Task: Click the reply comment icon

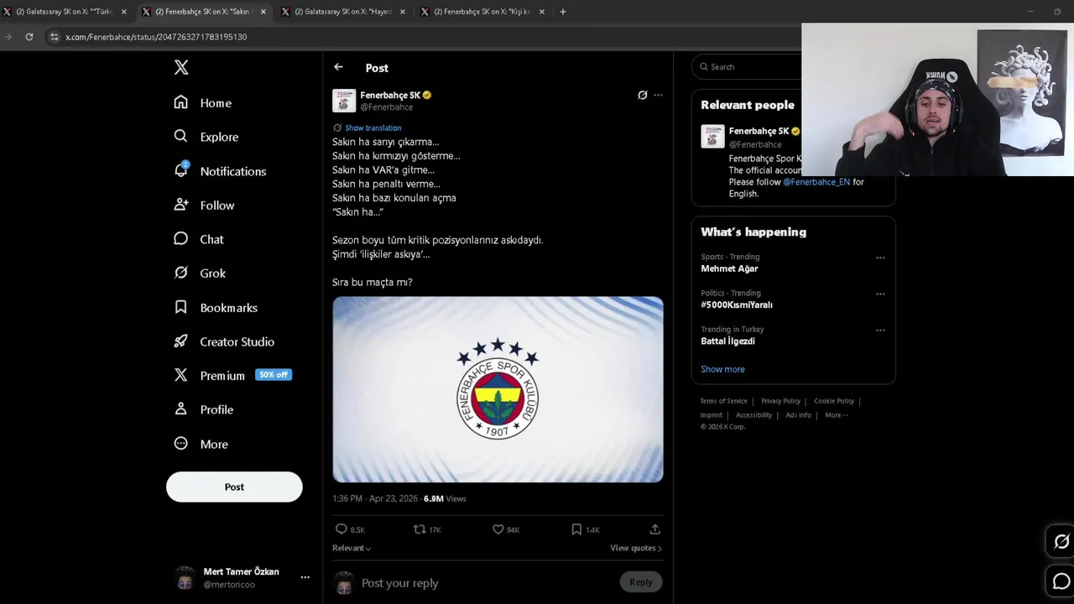Action: click(x=341, y=529)
